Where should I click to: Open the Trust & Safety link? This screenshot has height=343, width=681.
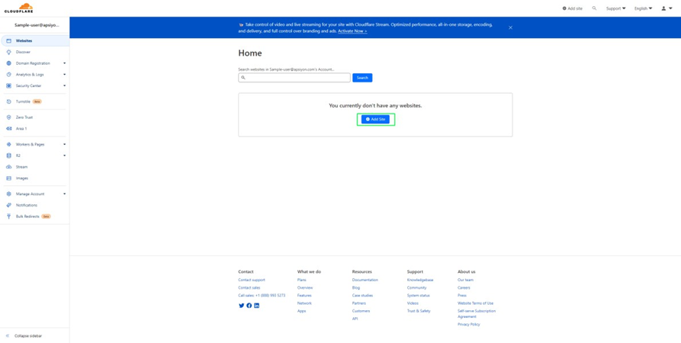[419, 311]
